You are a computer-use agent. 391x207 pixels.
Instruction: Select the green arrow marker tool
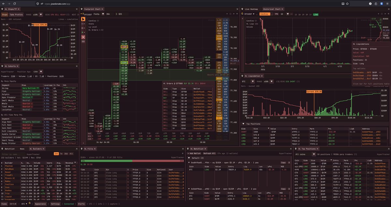tap(83, 32)
